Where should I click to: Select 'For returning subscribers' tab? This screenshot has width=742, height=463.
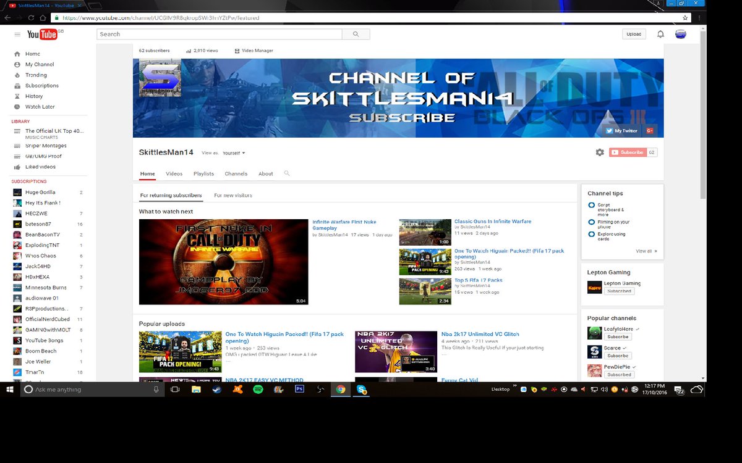click(171, 195)
